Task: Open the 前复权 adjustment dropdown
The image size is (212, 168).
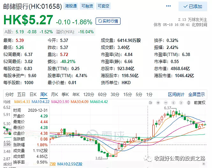Action: tap(200, 103)
